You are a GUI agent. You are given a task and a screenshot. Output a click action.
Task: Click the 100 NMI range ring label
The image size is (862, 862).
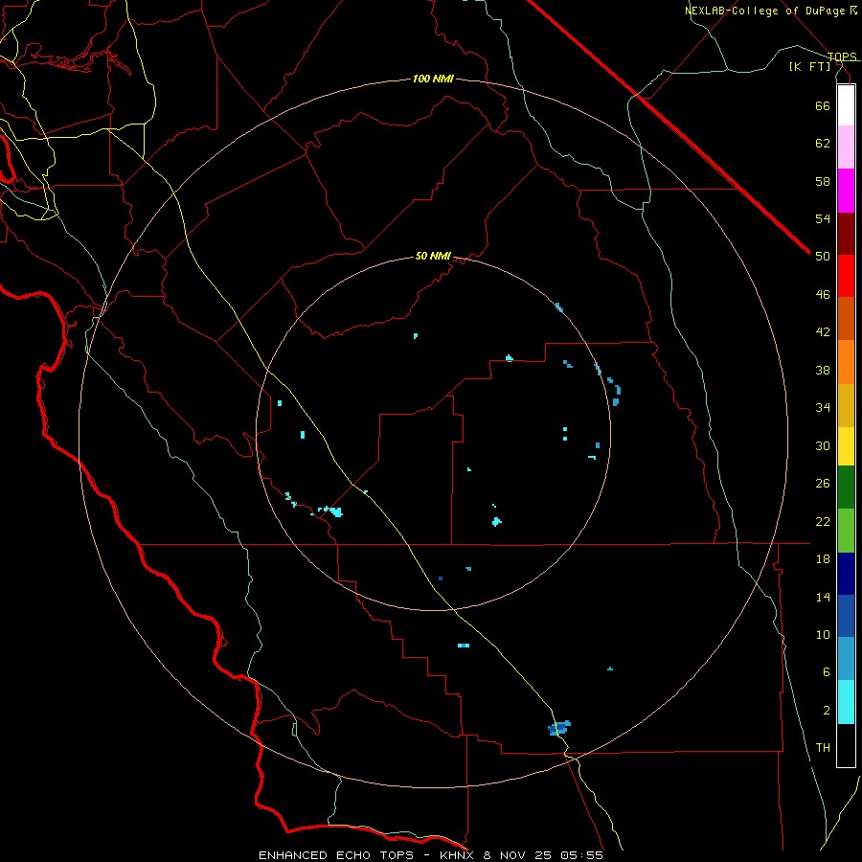click(x=433, y=79)
